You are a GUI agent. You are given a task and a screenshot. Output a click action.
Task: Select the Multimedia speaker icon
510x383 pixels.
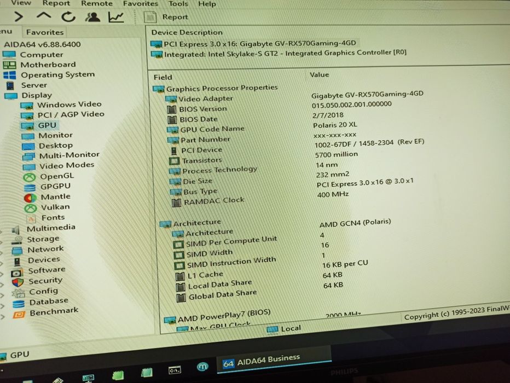pos(16,230)
